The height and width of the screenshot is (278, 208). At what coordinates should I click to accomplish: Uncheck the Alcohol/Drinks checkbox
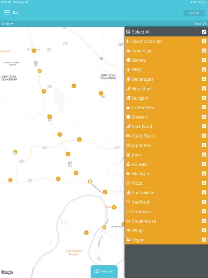tap(204, 41)
